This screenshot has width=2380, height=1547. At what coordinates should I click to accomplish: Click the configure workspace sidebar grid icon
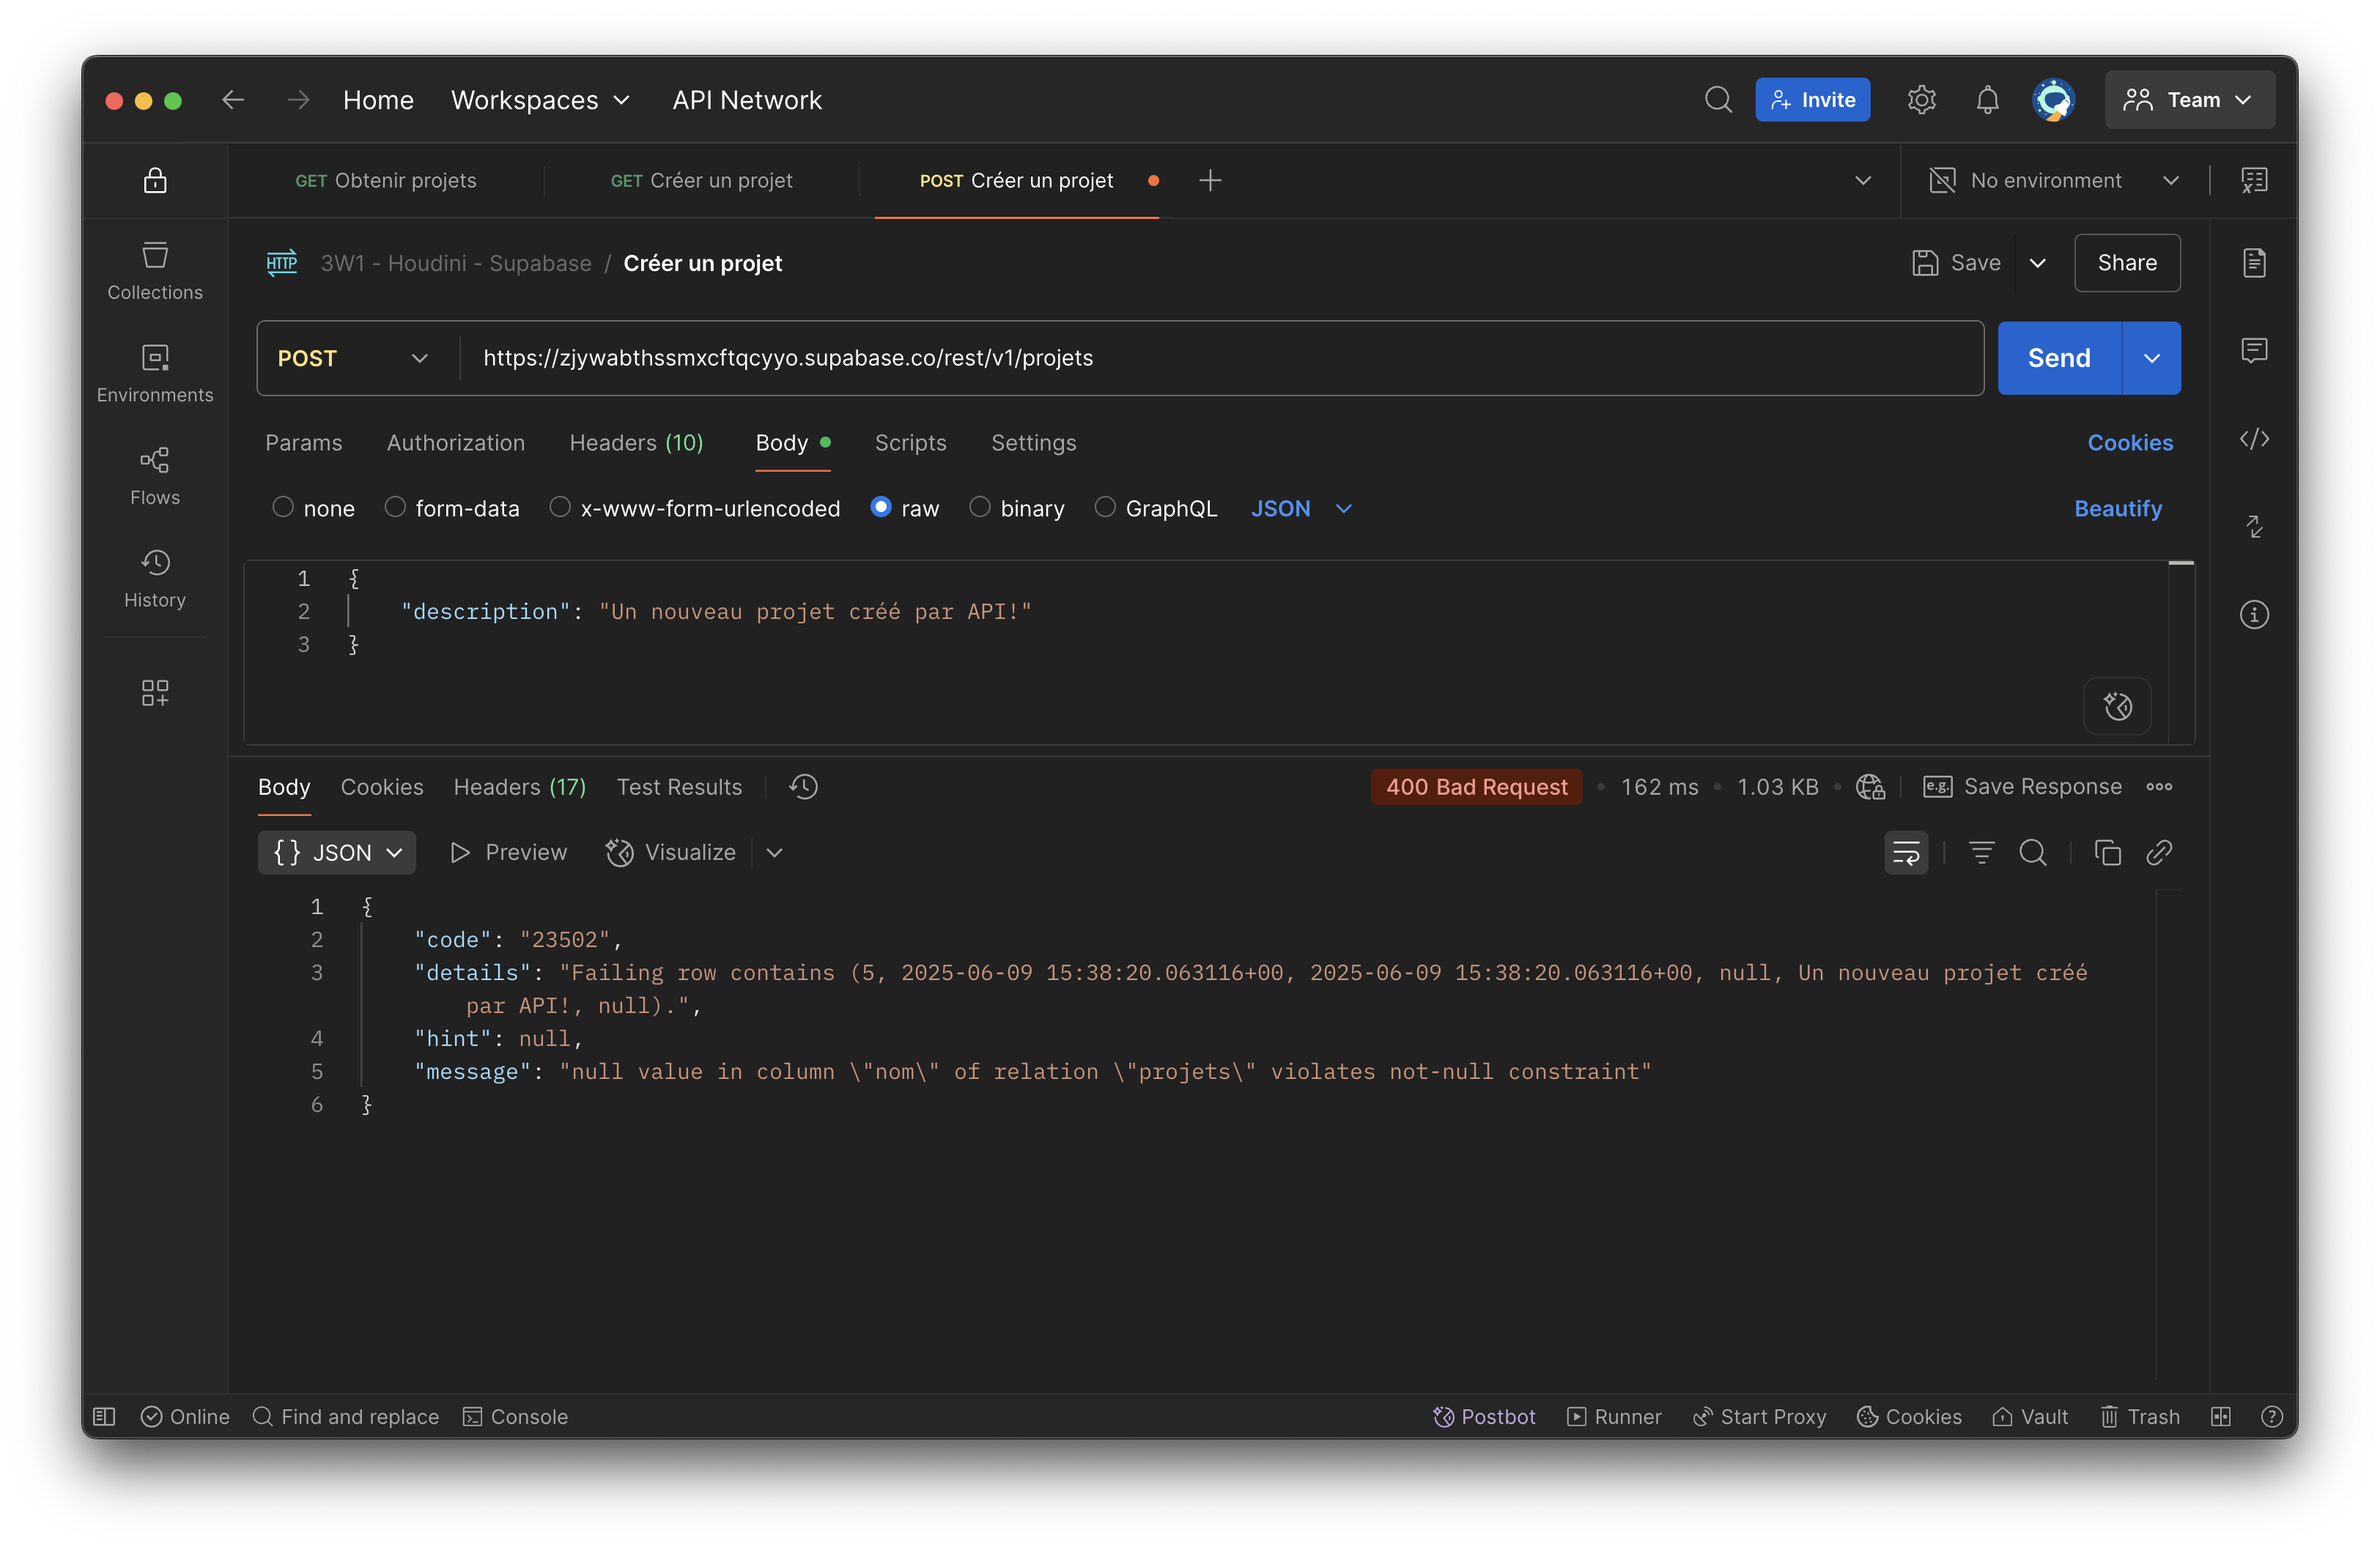pyautogui.click(x=155, y=692)
